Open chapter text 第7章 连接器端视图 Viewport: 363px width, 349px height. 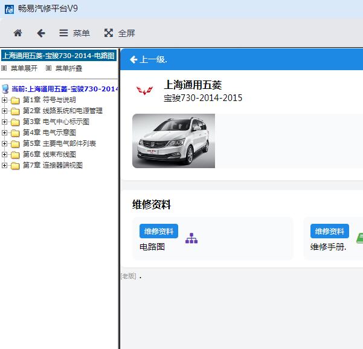(x=53, y=165)
